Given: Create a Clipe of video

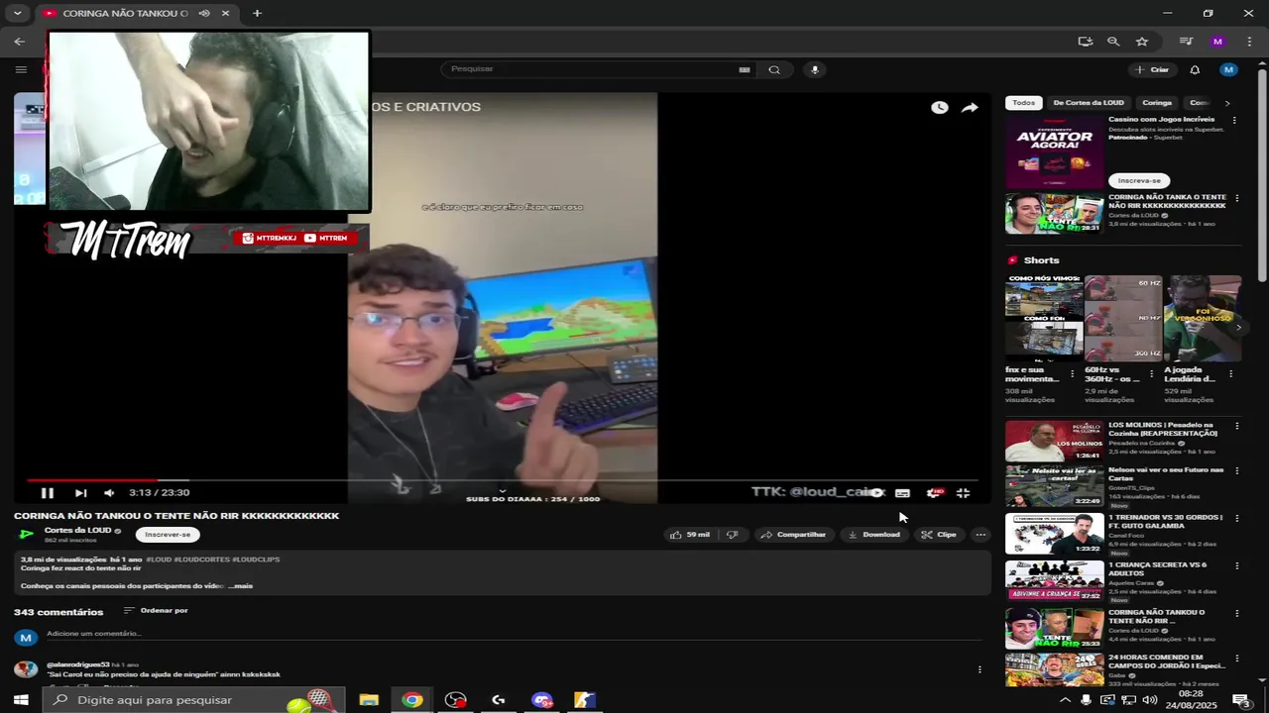Looking at the screenshot, I should point(939,535).
